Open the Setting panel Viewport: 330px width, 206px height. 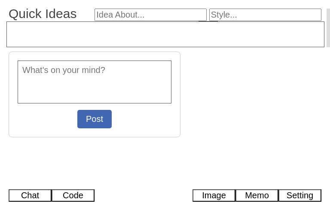click(x=300, y=195)
